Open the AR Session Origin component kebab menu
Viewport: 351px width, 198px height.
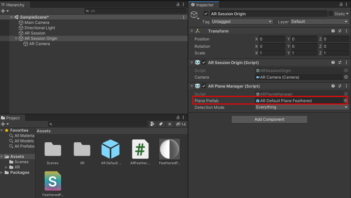click(x=346, y=62)
